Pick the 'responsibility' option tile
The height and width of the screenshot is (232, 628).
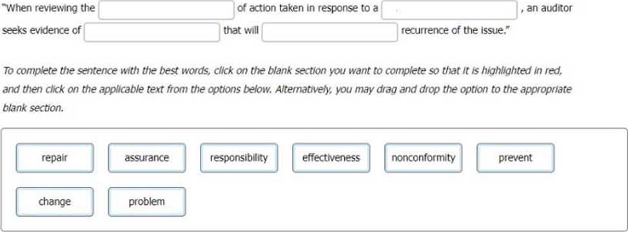[x=239, y=158]
